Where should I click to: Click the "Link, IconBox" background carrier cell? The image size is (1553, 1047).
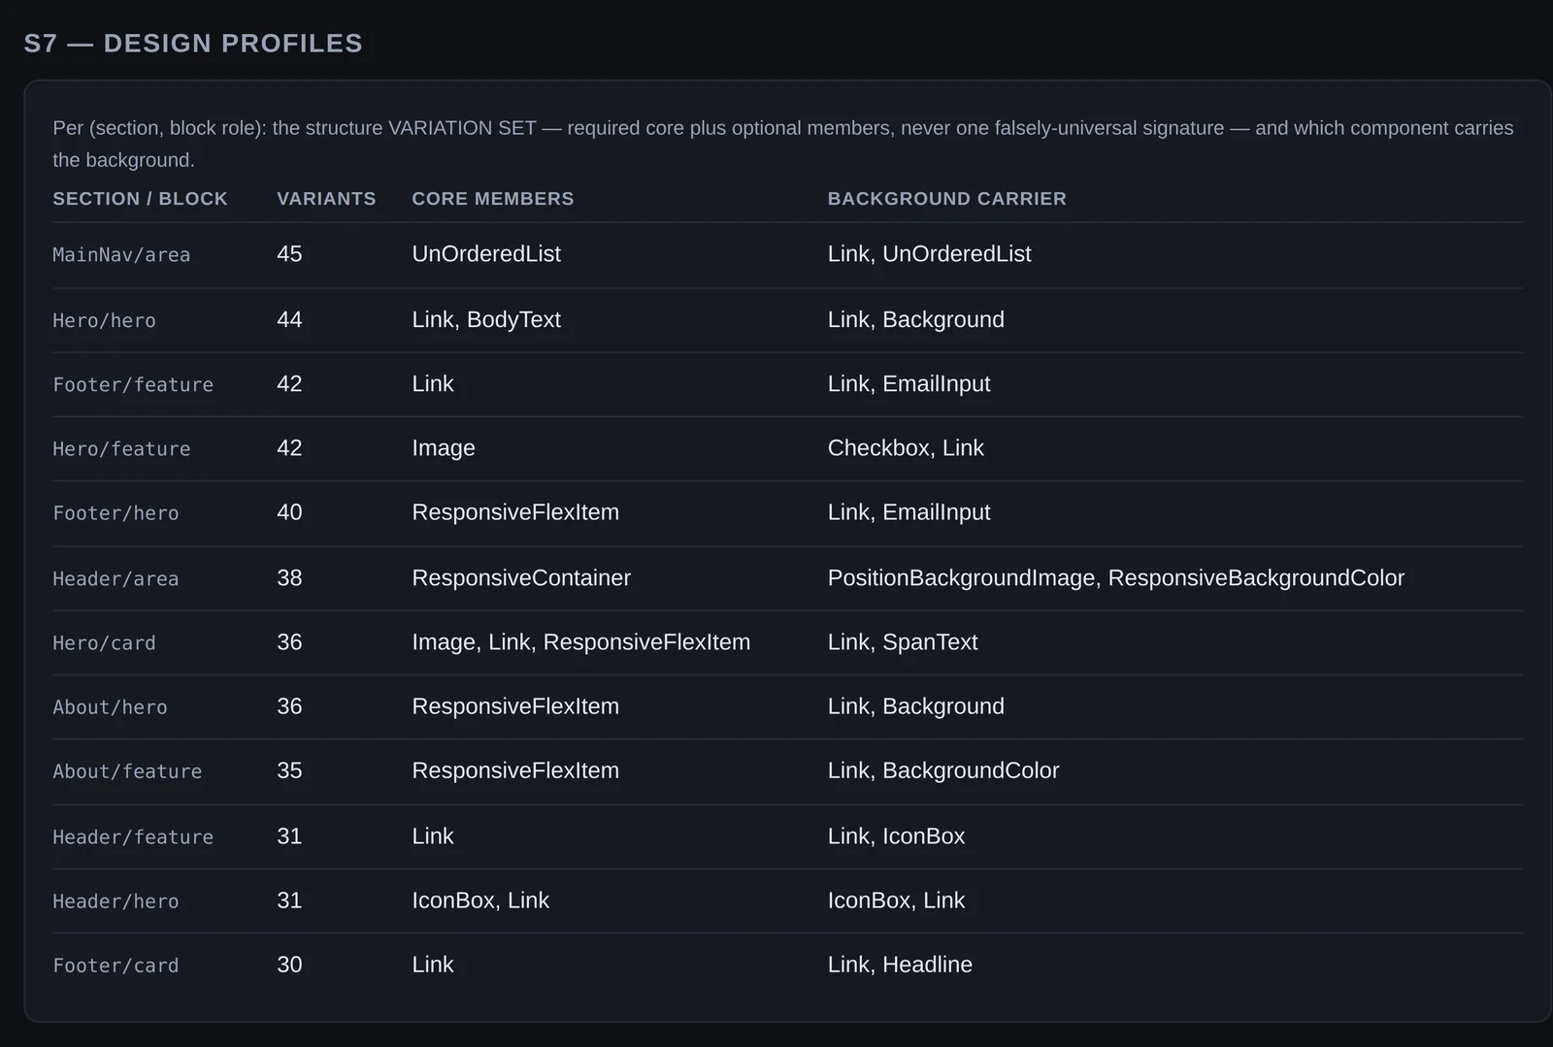point(896,836)
